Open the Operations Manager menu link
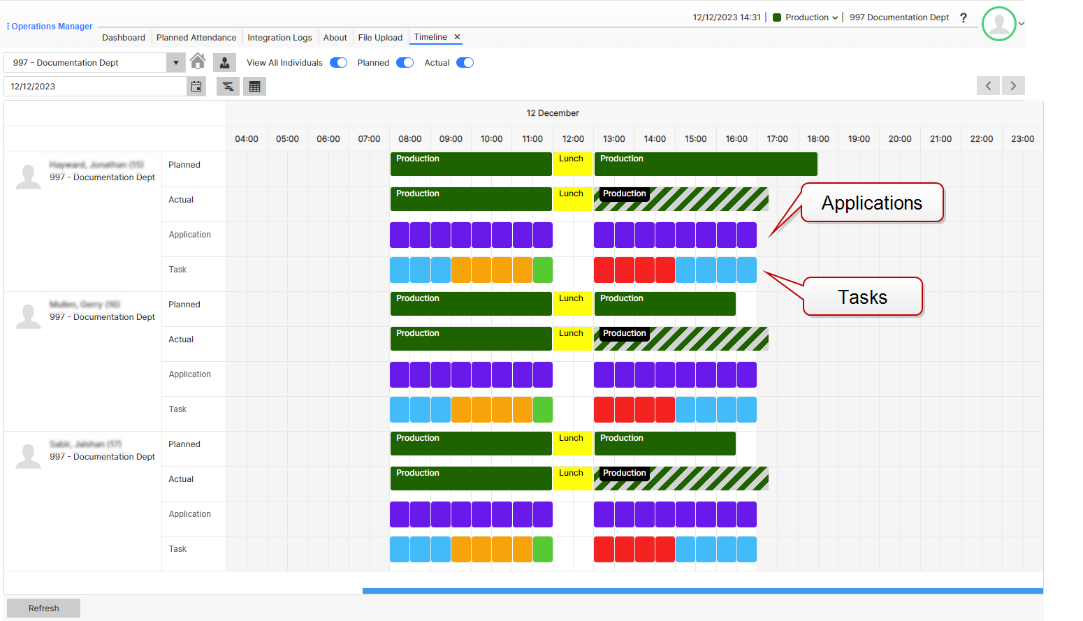1083x621 pixels. [51, 27]
